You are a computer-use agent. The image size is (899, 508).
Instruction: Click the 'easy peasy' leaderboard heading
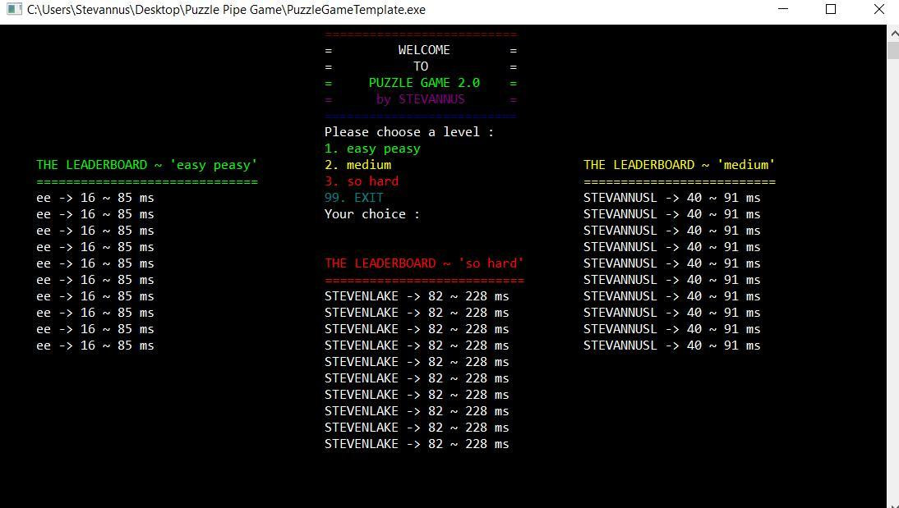[x=147, y=165]
